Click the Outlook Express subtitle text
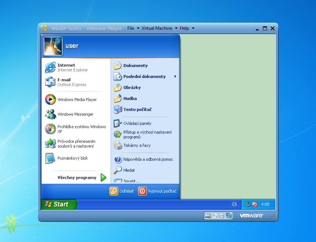This screenshot has width=316, height=242. click(x=72, y=85)
